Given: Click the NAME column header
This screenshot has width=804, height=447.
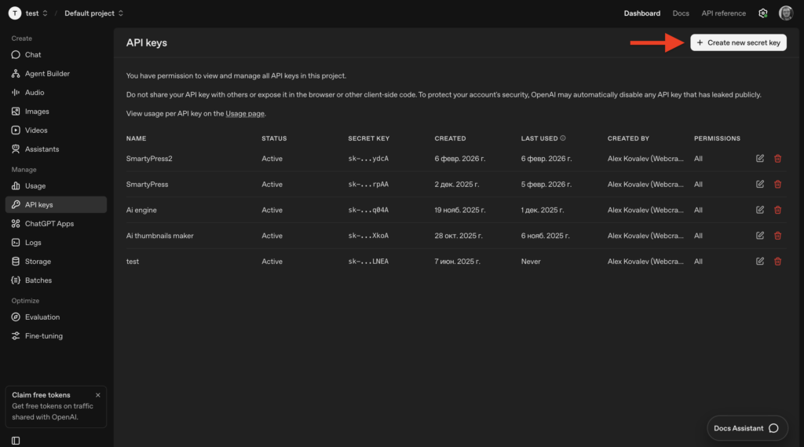Looking at the screenshot, I should (x=136, y=138).
